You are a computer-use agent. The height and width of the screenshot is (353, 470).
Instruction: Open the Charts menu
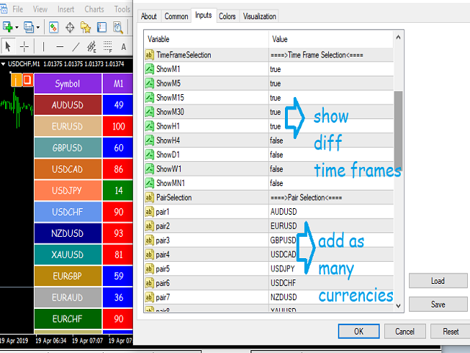(94, 10)
